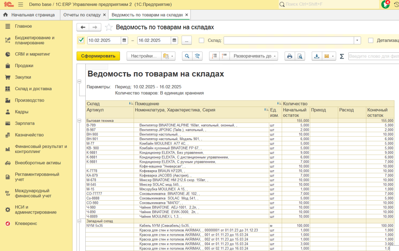Open Зарплата section in sidebar
This screenshot has height=251, width=399.
pos(25,123)
